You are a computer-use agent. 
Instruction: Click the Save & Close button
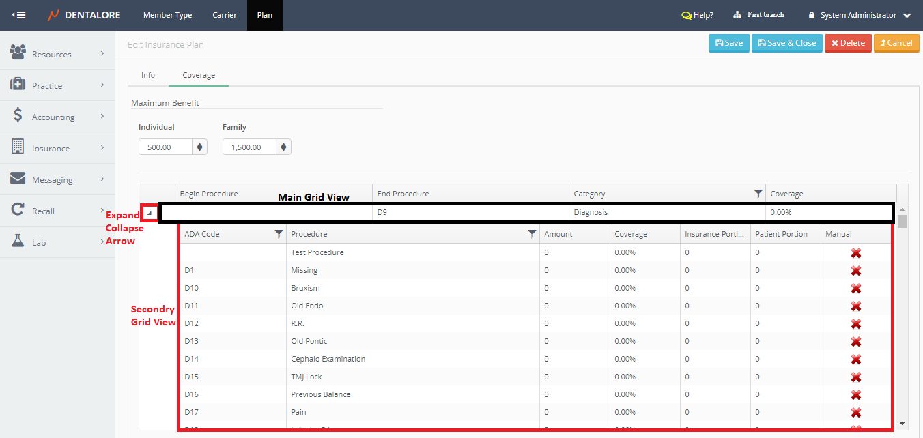(x=786, y=43)
